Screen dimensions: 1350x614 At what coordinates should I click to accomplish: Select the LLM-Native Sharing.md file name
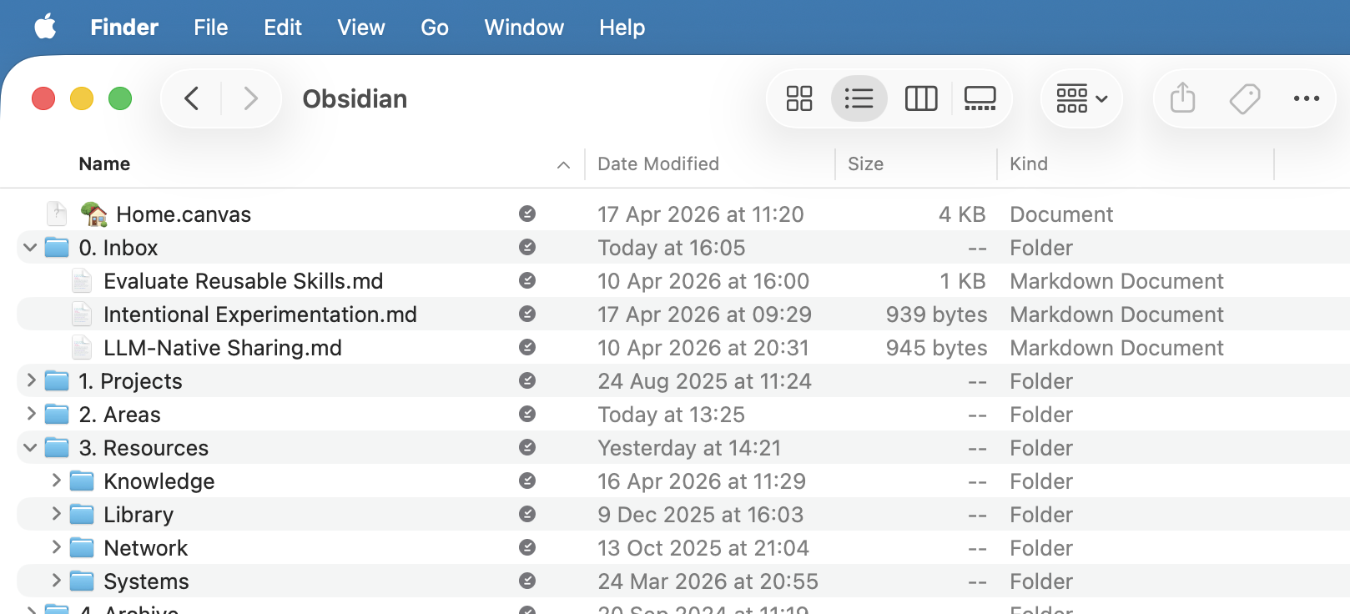(223, 348)
